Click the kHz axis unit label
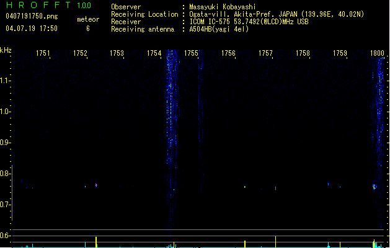 coord(6,50)
